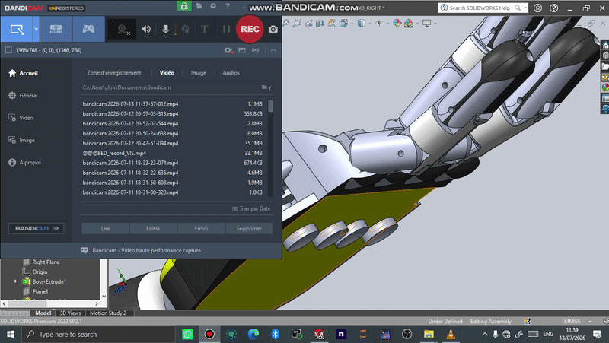This screenshot has width=609, height=343.
Task: Select game recording mode gamepad icon
Action: [88, 29]
